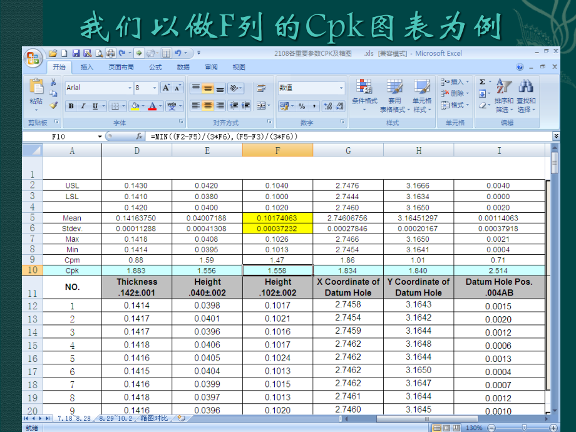This screenshot has height=432, width=576.
Task: Open the number format dropdown
Action: tap(341, 88)
